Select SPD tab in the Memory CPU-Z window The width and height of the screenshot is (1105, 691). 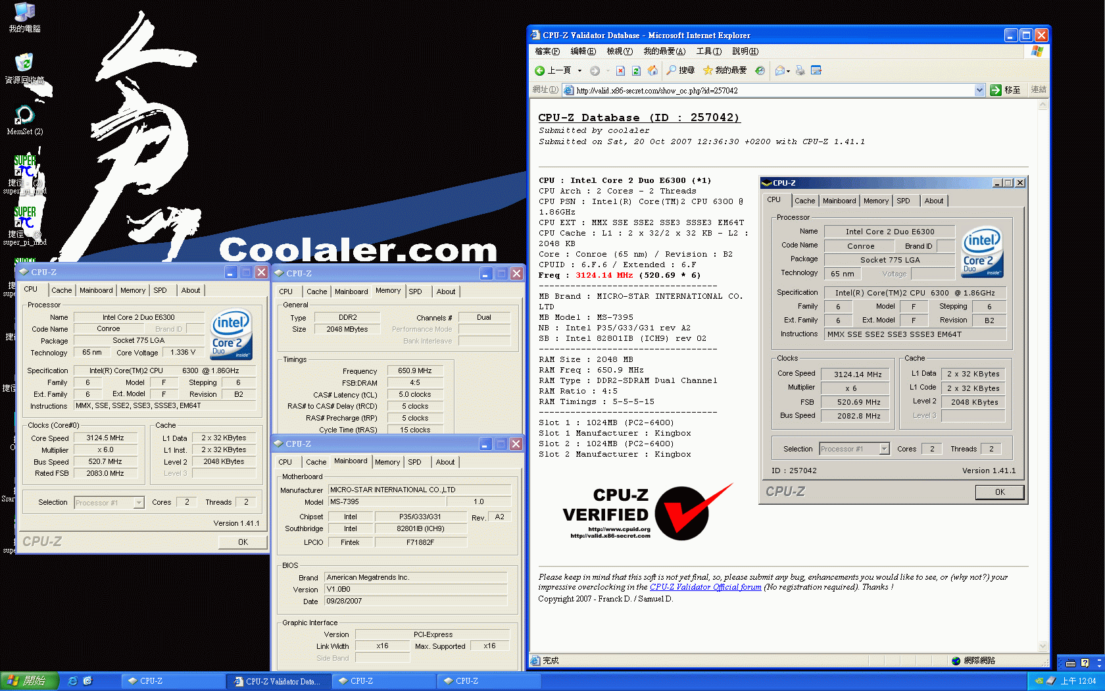tap(416, 292)
